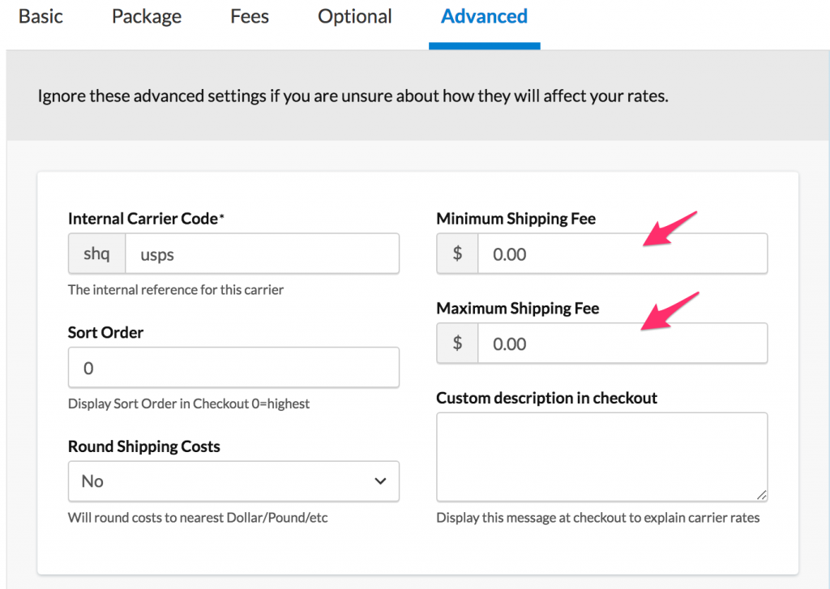Expand the Round Shipping Costs dropdown
This screenshot has width=830, height=589.
[233, 481]
